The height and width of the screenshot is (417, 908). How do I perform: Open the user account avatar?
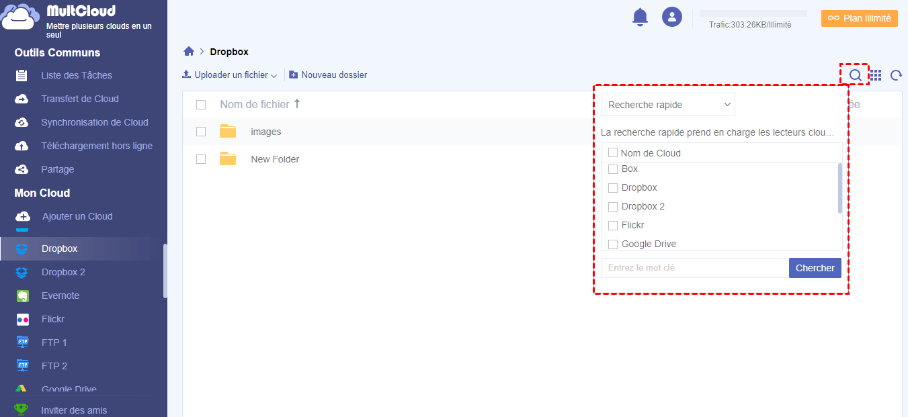coord(672,17)
